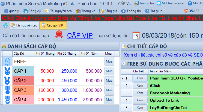The height and width of the screenshot is (112, 203).
Task: Open the Thống kê menu
Action: 85,11
